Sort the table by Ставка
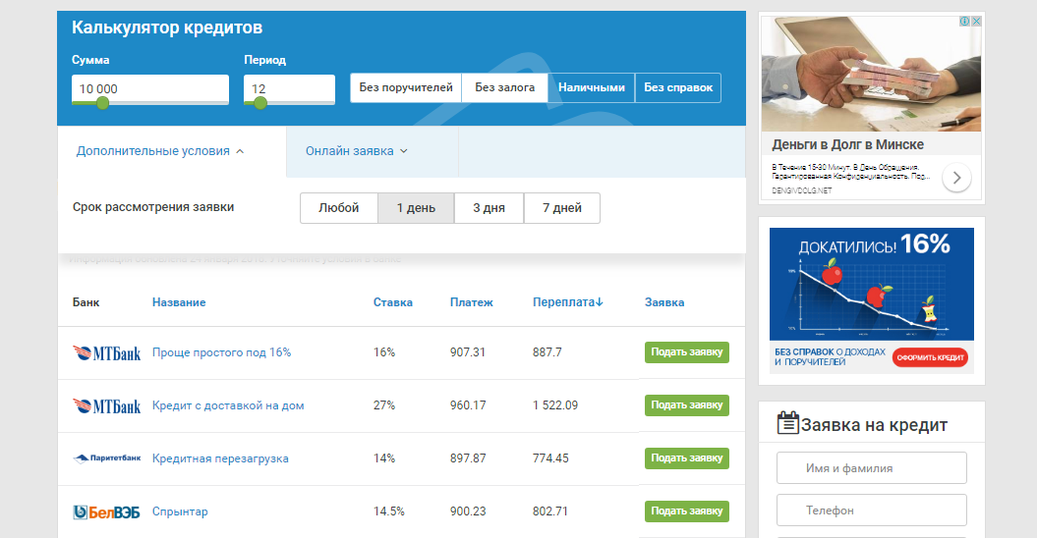This screenshot has height=538, width=1037. coord(393,302)
